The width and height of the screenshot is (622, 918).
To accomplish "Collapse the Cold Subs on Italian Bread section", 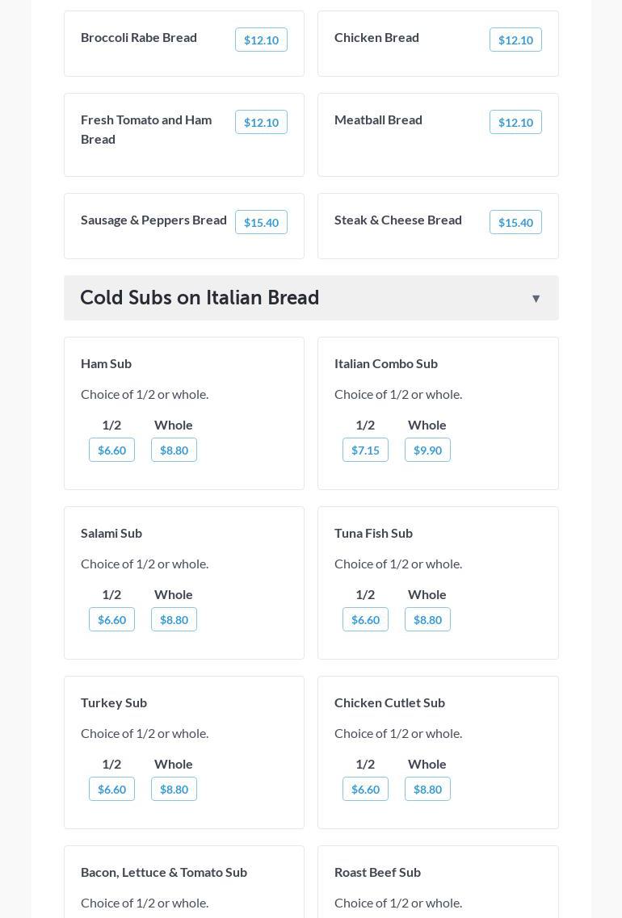I will pos(536,299).
